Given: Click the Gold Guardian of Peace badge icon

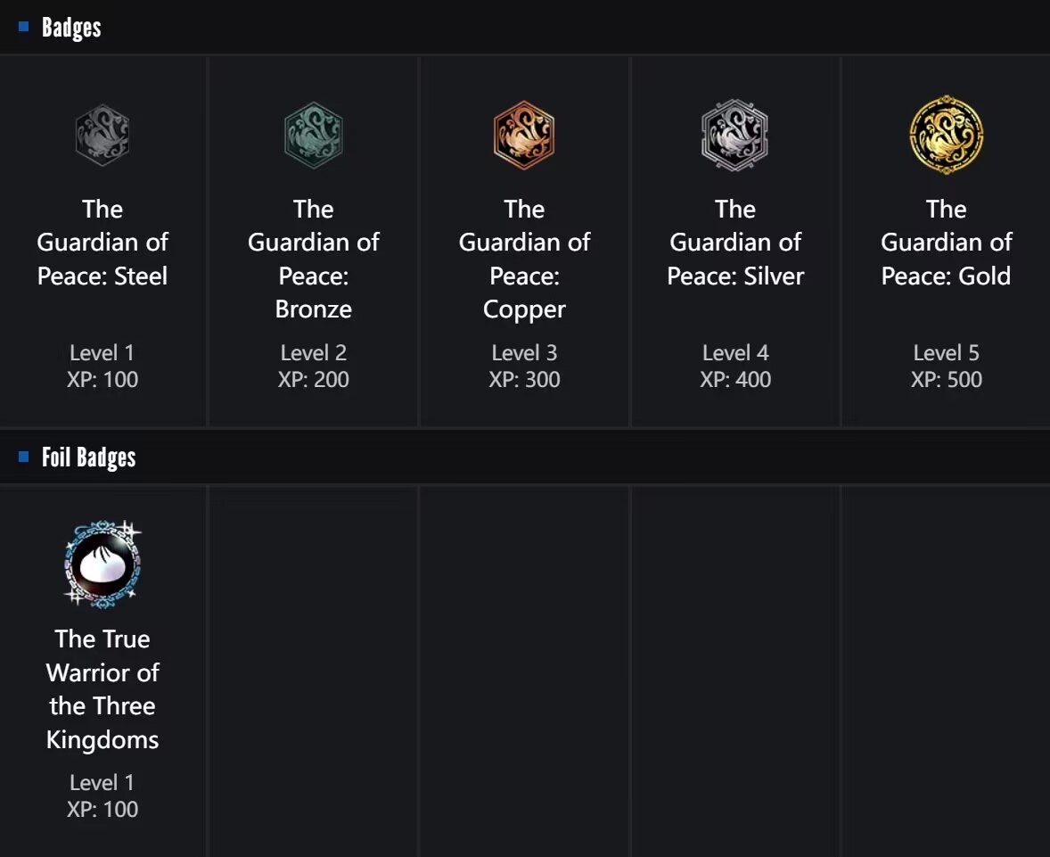Looking at the screenshot, I should pos(946,136).
